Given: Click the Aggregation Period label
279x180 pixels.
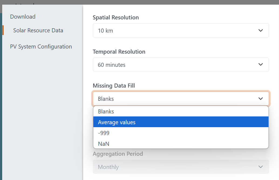Looking at the screenshot, I should [118, 154].
